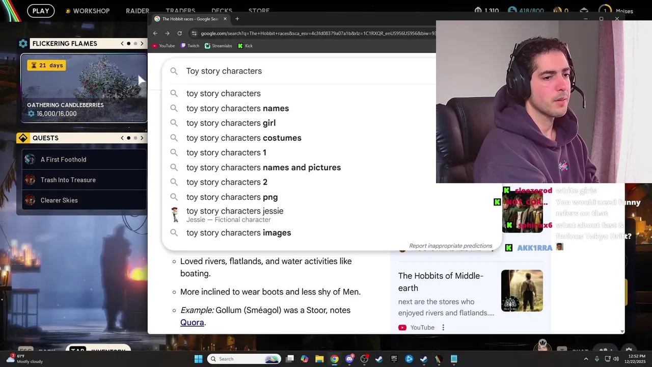Open the Kick bookmark
This screenshot has height=367, width=652.
tap(245, 46)
